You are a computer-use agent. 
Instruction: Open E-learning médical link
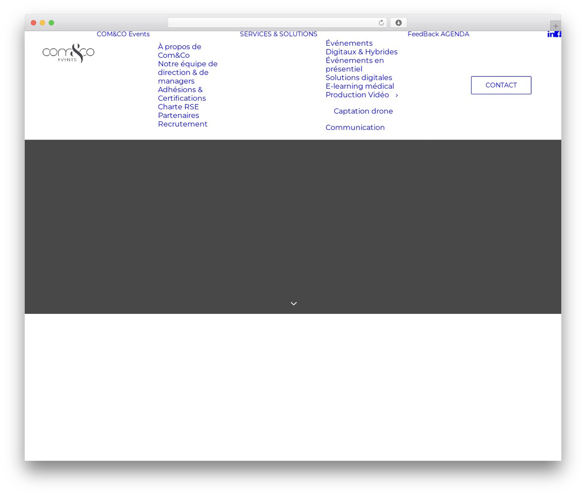tap(360, 86)
